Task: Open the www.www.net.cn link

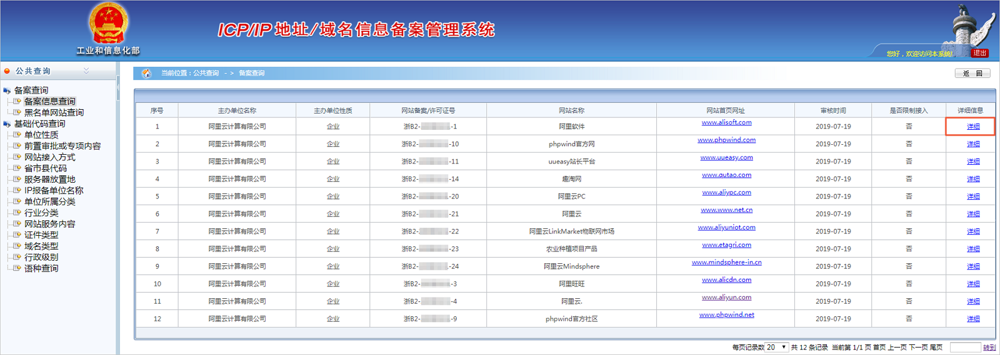Action: pos(726,210)
